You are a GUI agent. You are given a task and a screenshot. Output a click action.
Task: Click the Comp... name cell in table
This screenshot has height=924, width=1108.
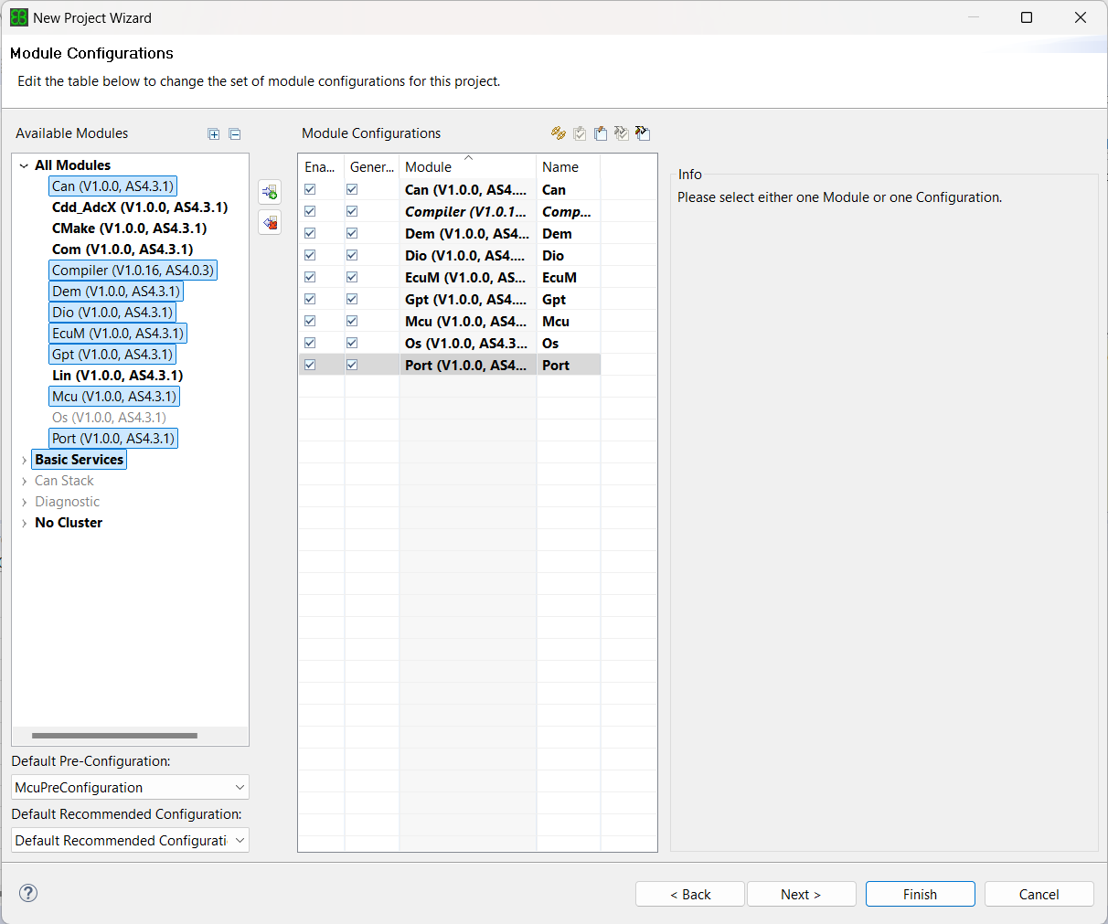tap(568, 211)
